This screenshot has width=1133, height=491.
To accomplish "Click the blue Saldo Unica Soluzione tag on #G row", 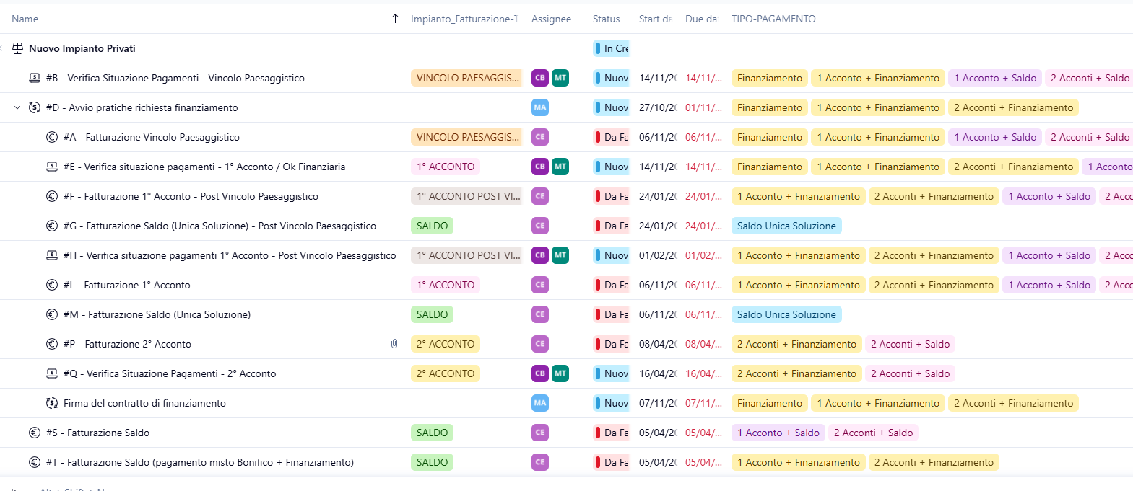I will [786, 226].
